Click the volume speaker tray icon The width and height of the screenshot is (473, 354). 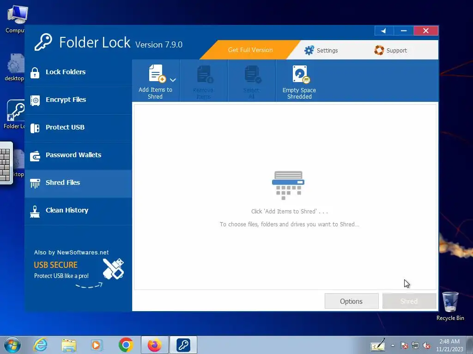tap(426, 345)
